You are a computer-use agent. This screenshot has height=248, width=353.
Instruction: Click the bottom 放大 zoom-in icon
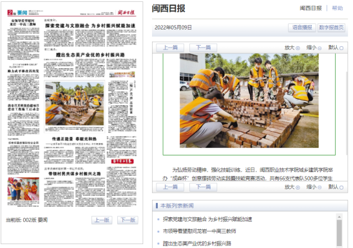298,188
